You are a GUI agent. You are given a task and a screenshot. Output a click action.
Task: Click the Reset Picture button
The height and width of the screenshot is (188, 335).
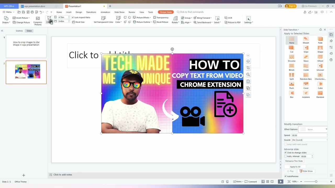coord(161,22)
